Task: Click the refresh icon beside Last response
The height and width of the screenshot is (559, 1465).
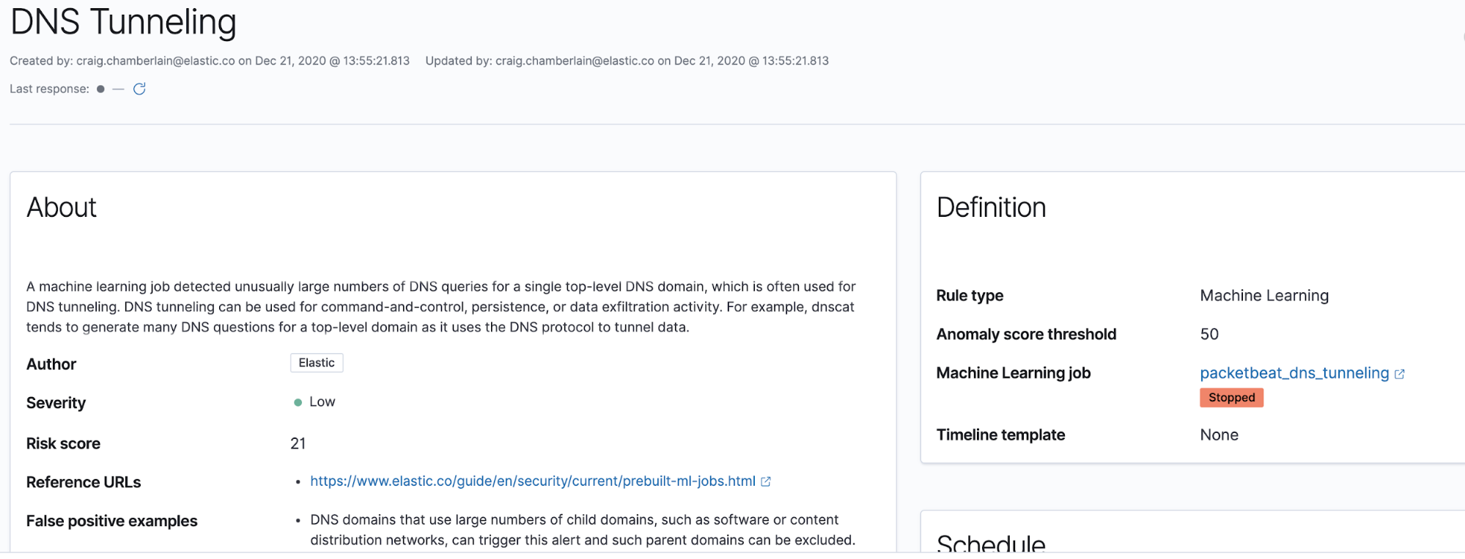Action: (139, 89)
